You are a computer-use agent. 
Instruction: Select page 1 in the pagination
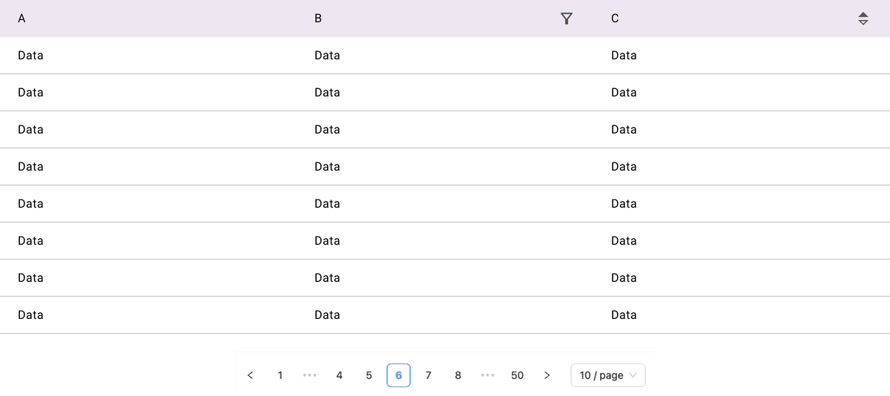pos(280,375)
